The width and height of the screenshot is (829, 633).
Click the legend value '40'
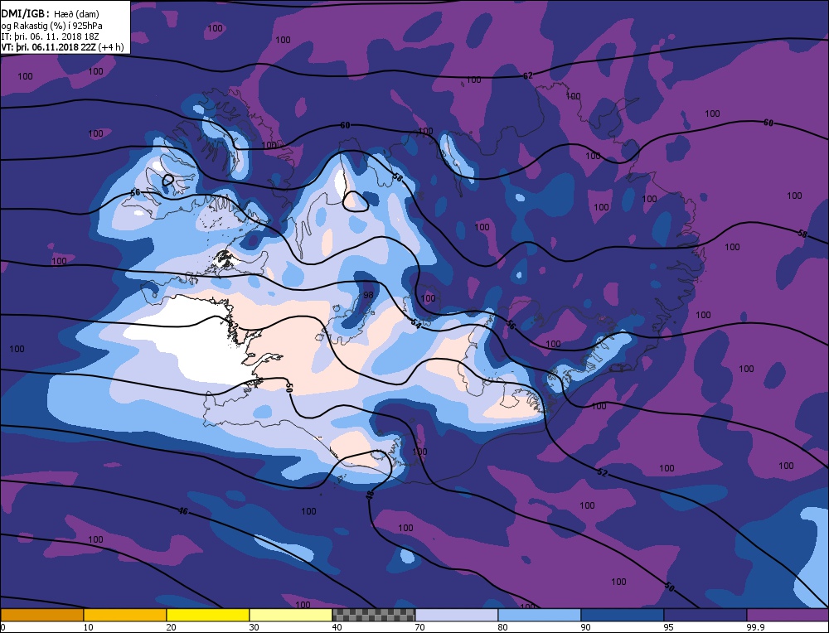pos(337,627)
